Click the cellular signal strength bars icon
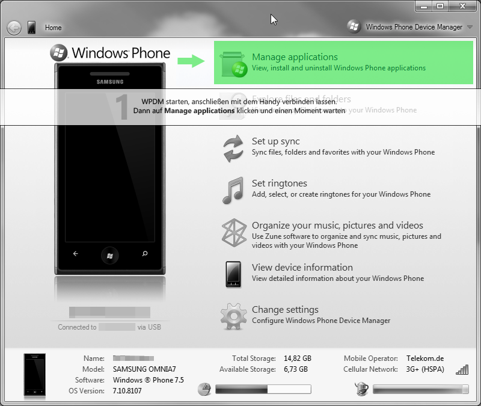 click(462, 370)
